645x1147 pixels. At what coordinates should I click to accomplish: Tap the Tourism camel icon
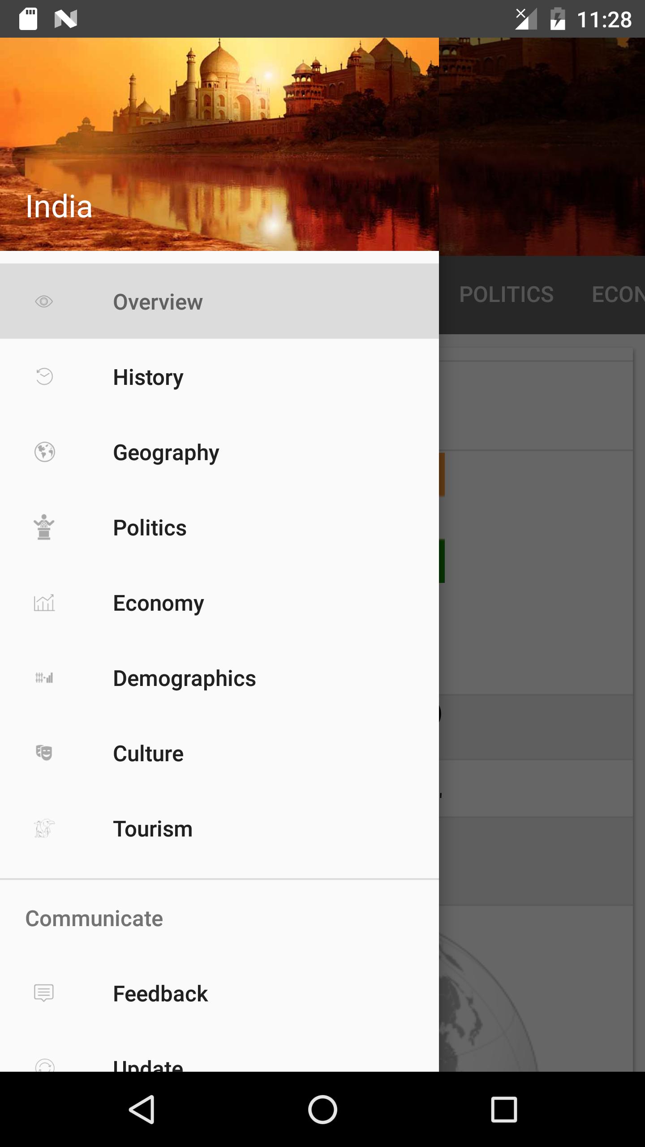pos(44,828)
